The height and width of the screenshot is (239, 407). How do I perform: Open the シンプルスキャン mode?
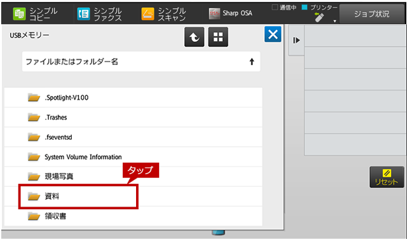(163, 14)
